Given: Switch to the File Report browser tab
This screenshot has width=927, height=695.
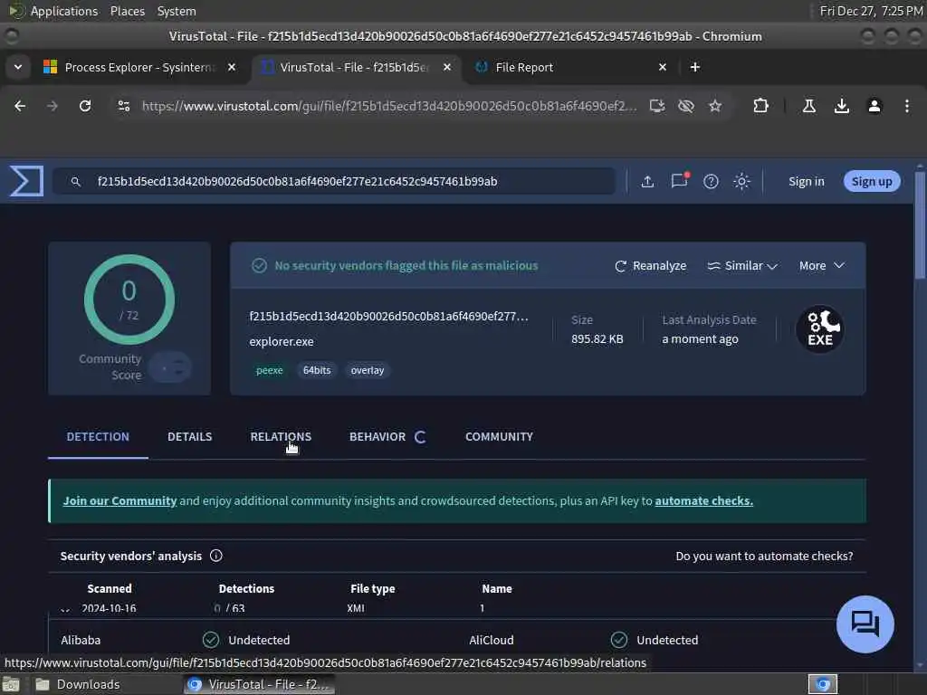Looking at the screenshot, I should click(572, 67).
